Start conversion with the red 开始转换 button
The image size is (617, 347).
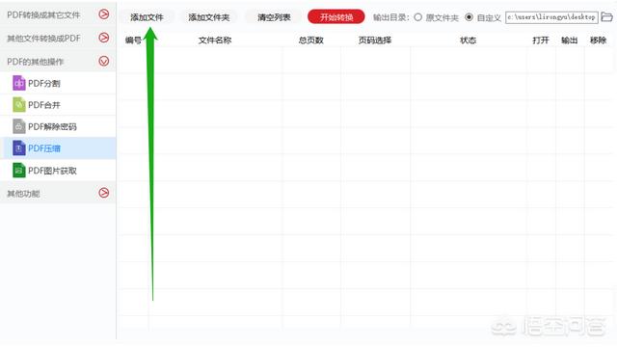(336, 17)
